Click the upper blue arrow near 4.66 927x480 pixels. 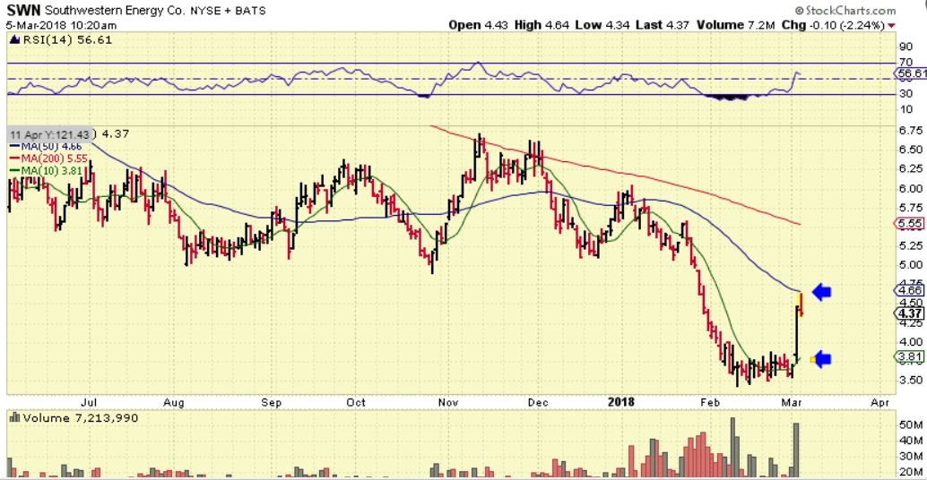click(822, 291)
